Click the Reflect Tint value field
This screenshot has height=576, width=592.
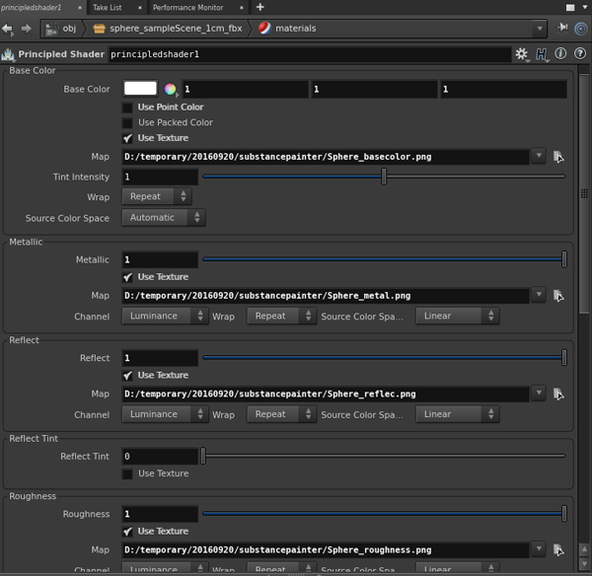tap(160, 457)
